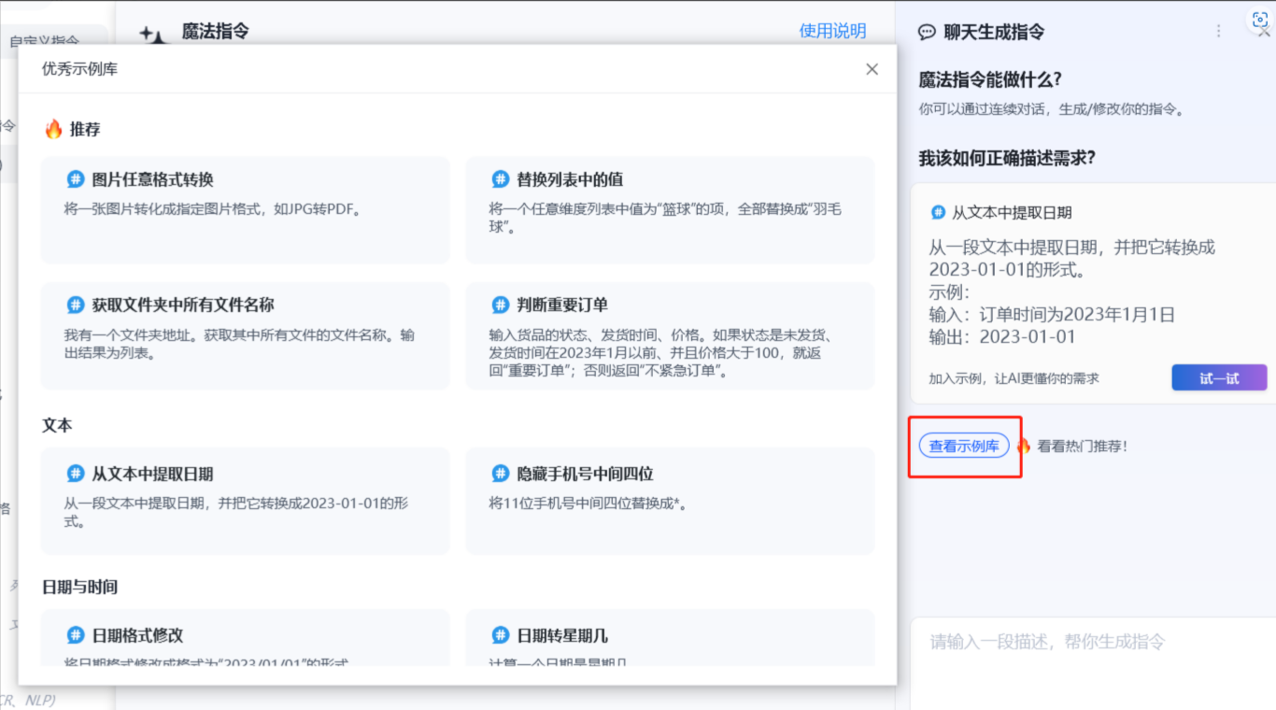Click the 获取文件夹中所有文件名称 hash icon
Image resolution: width=1276 pixels, height=710 pixels.
click(76, 305)
